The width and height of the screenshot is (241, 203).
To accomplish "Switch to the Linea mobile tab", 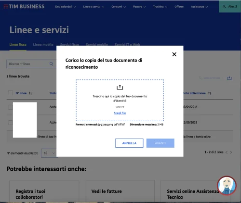I will 43,45.
